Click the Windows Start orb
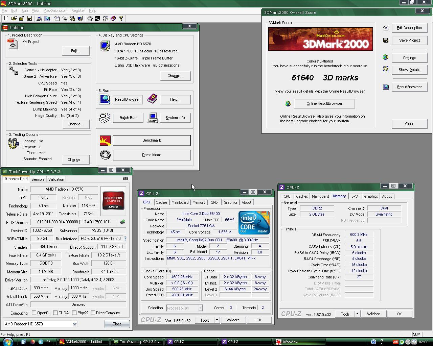 coord(7,342)
